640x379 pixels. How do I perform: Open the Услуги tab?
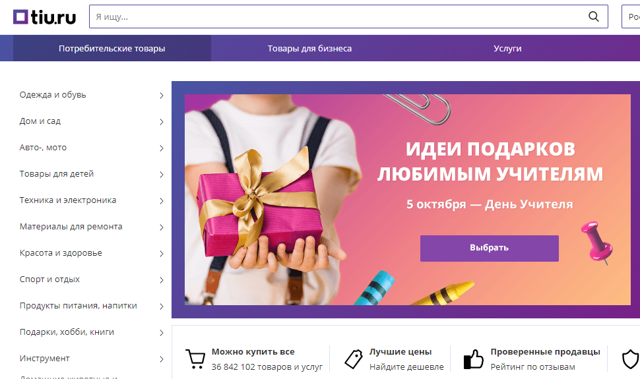click(507, 48)
